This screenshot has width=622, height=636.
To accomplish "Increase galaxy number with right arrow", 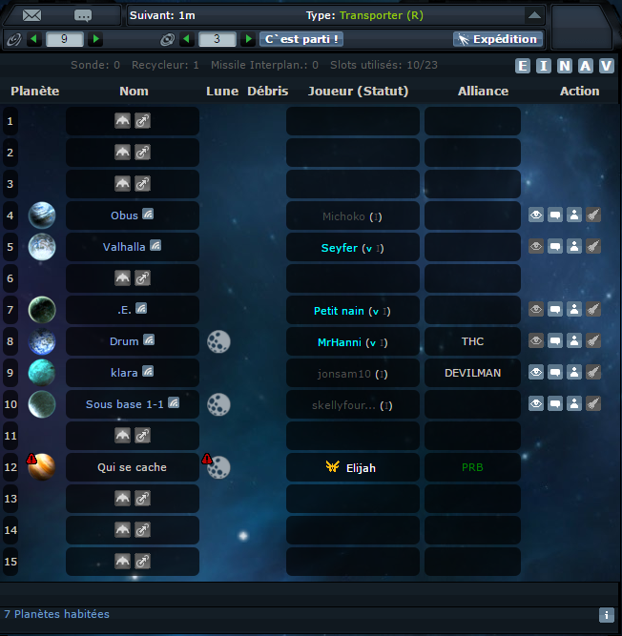I will 95,39.
